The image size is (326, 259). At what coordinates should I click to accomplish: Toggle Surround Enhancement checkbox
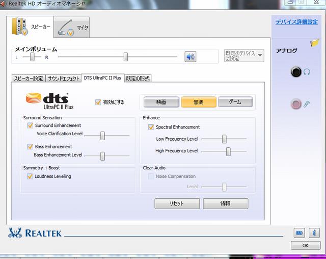(x=30, y=125)
